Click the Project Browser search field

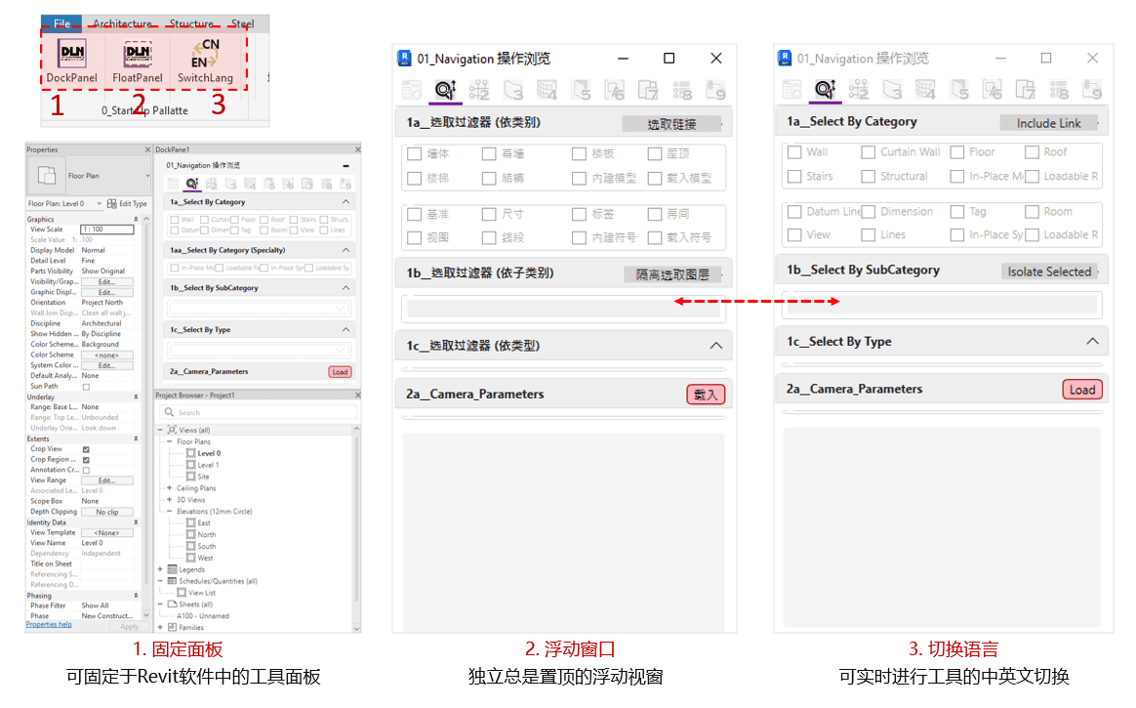[x=259, y=412]
